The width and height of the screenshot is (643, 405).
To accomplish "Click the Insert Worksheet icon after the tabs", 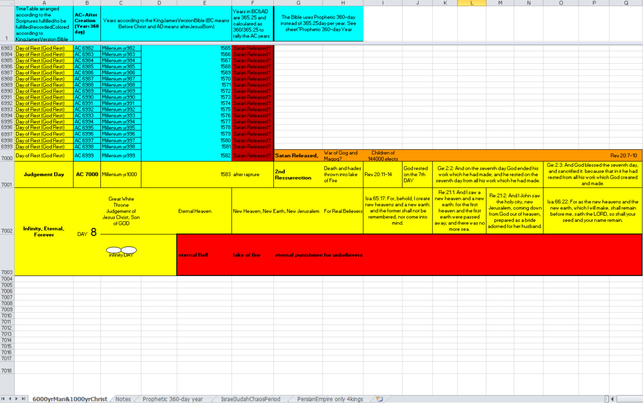I will coord(380,399).
